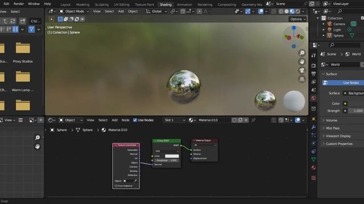Screen dimensions: 364x204
Task: Open the Global transform orientation dropdown
Action: pos(156,11)
